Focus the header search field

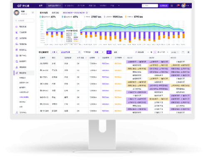click(x=150, y=6)
